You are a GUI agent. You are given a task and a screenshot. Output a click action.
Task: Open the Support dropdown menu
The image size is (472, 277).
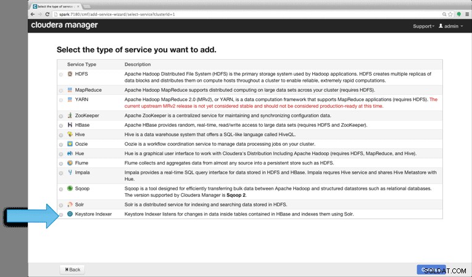pos(423,26)
